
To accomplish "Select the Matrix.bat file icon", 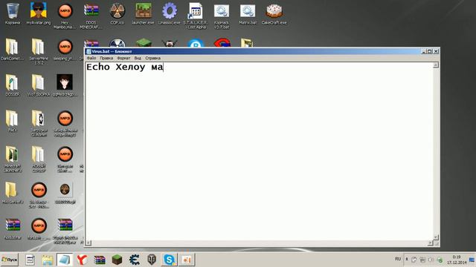I will (x=248, y=14).
